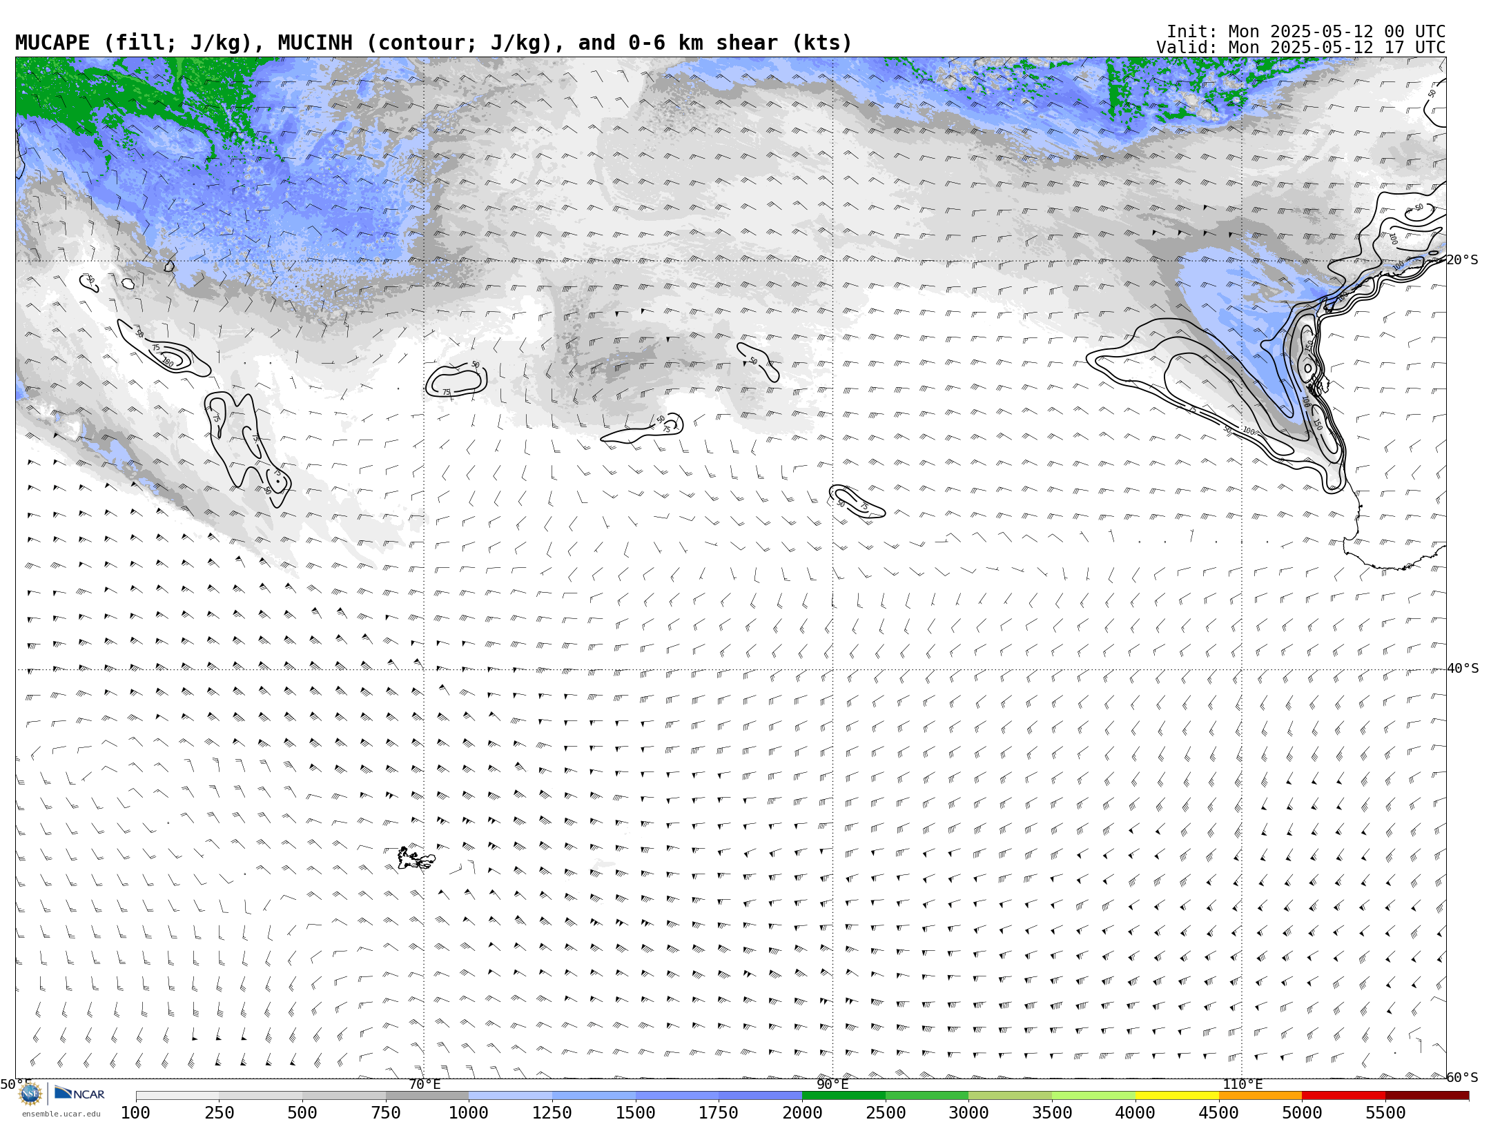Click the colorbar label 1000
The width and height of the screenshot is (1491, 1122).
click(x=469, y=1113)
